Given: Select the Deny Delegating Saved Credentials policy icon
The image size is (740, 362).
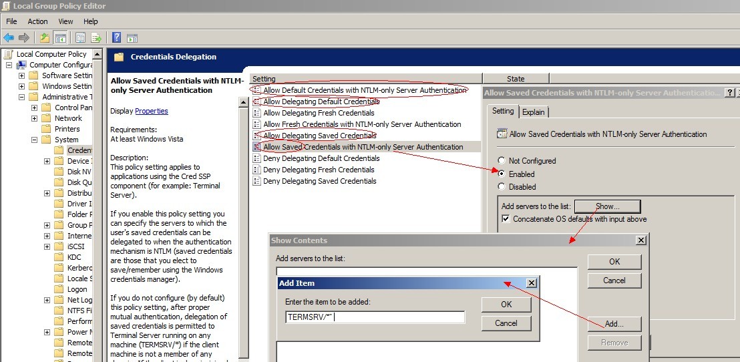Looking at the screenshot, I should click(x=257, y=181).
